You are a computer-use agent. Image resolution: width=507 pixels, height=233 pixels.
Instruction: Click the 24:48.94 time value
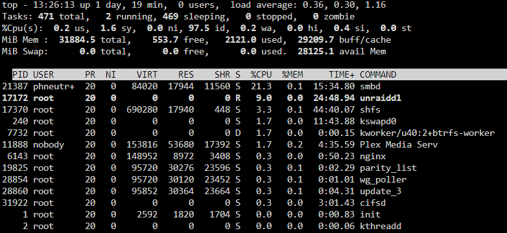(x=334, y=98)
